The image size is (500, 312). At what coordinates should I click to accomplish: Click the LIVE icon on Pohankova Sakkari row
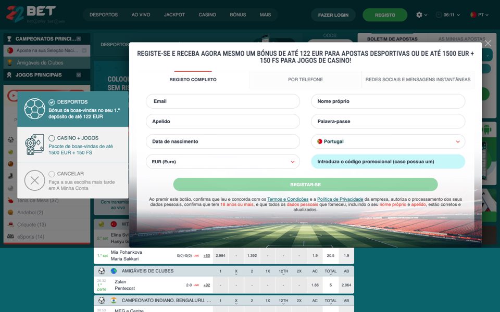[x=196, y=256]
